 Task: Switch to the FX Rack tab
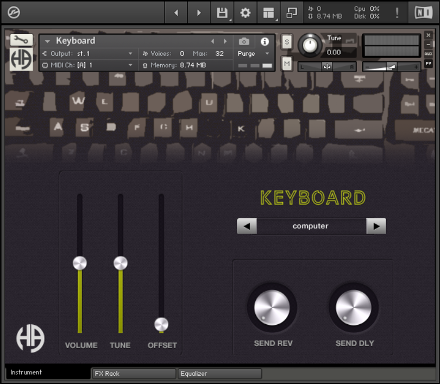(x=133, y=374)
